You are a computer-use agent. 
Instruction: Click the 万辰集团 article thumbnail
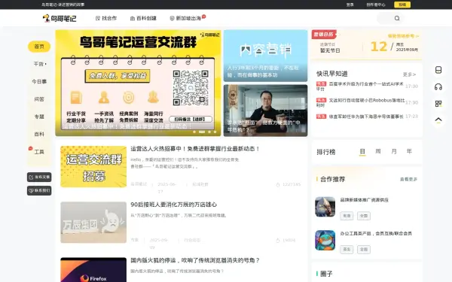(x=93, y=223)
